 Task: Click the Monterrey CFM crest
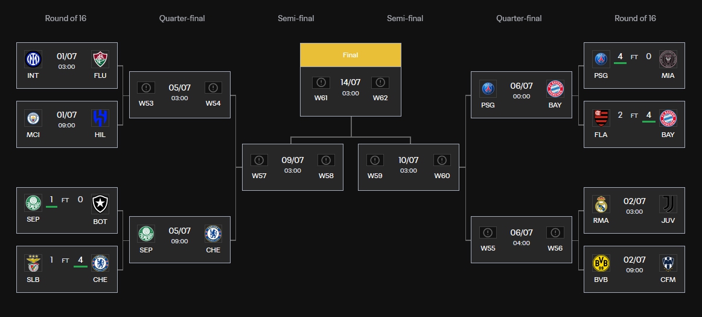[x=668, y=263]
